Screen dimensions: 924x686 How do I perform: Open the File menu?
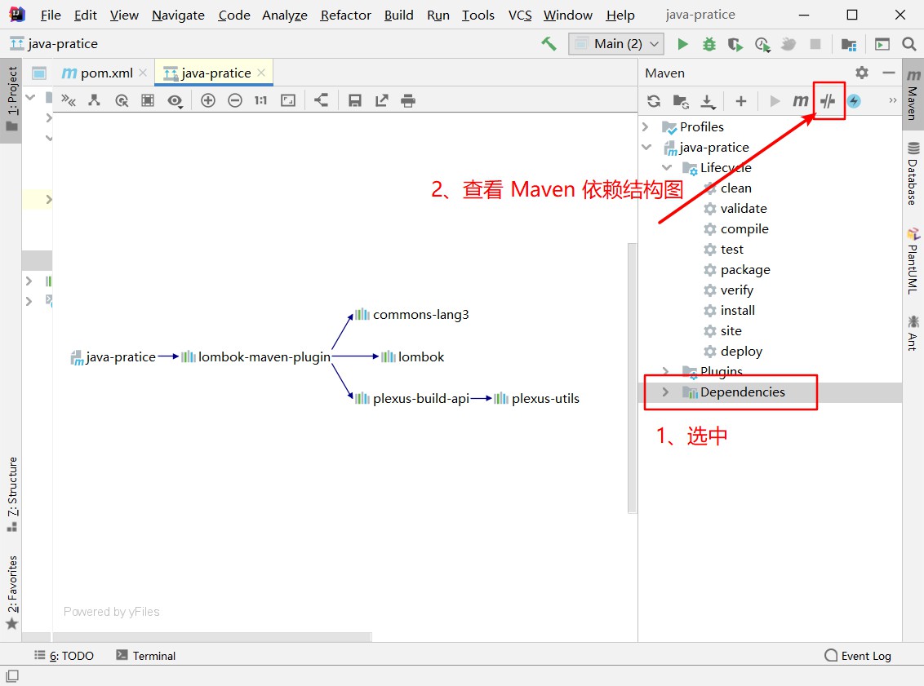point(51,15)
